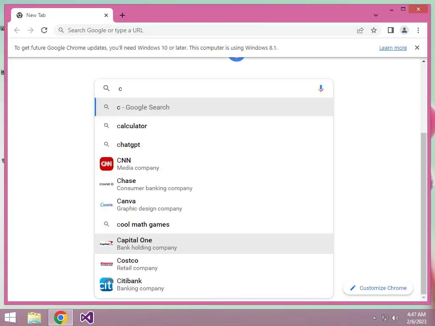435x326 pixels.
Task: Open the profile avatar icon
Action: (404, 30)
